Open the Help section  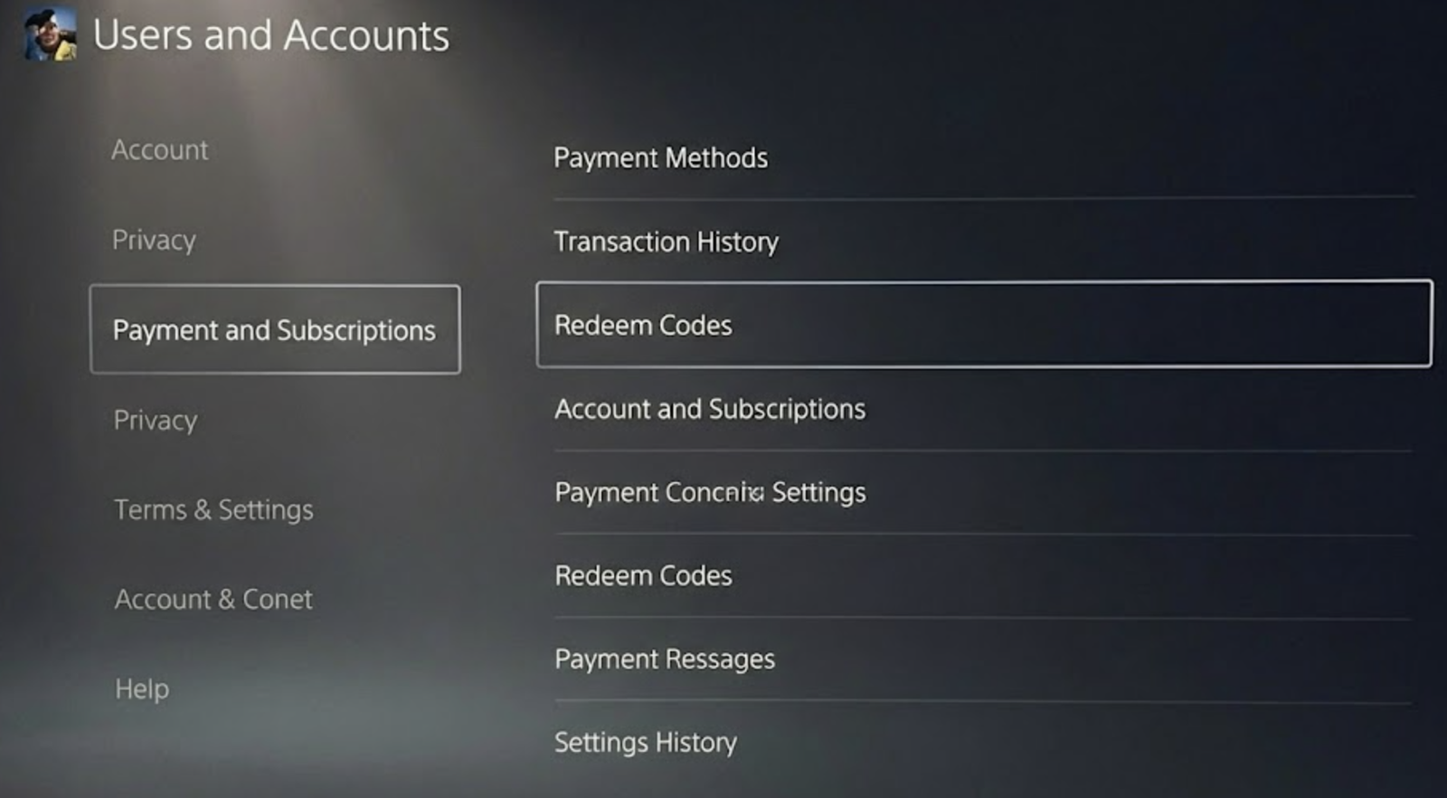click(x=141, y=689)
